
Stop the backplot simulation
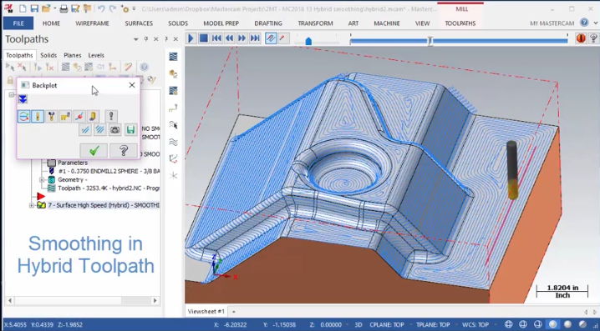click(x=204, y=38)
